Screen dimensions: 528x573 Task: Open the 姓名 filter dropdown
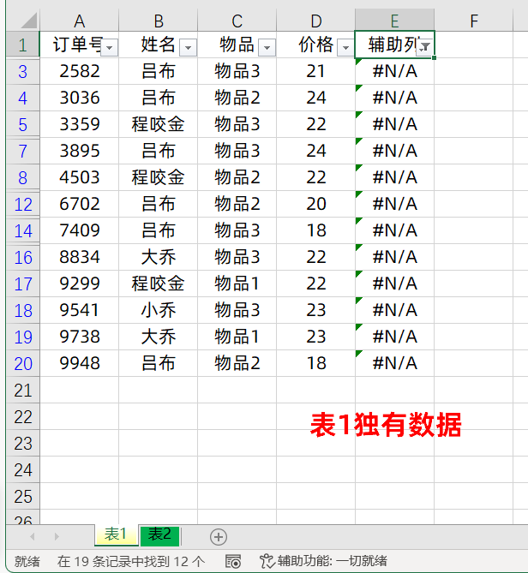click(188, 48)
